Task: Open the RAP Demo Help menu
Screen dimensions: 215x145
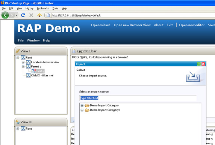Action: pos(47,40)
